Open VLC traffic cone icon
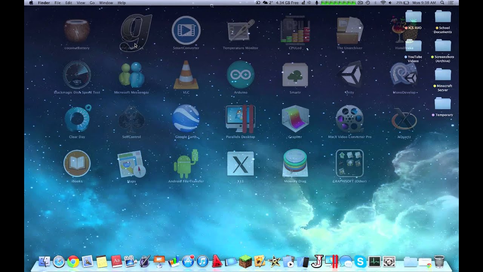This screenshot has width=483, height=272. 186,75
